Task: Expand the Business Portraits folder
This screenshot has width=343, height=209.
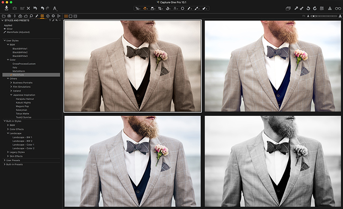Action: coord(11,83)
